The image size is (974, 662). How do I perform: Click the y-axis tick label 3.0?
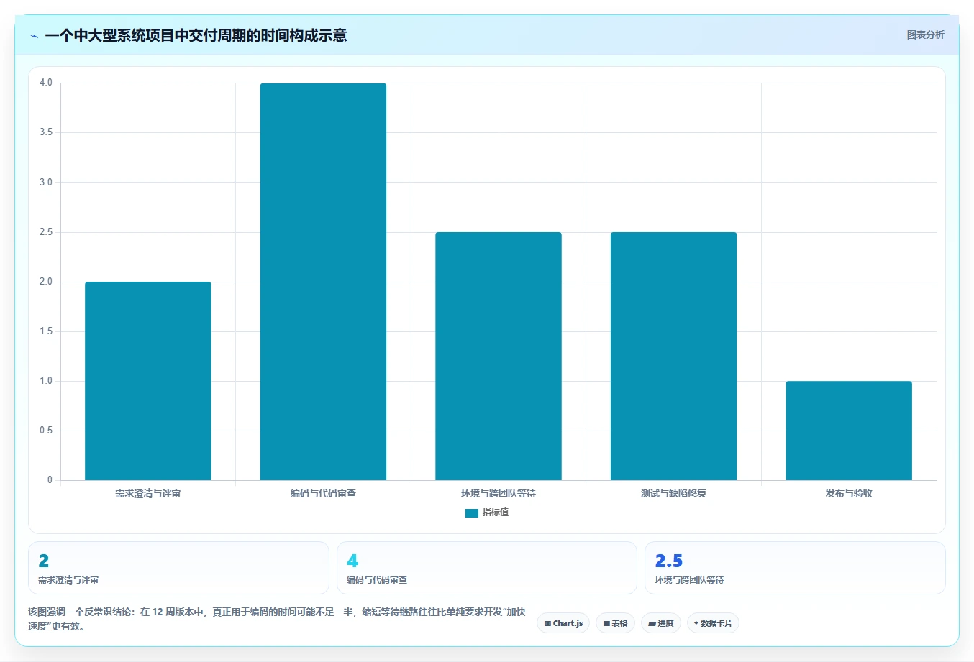[46, 182]
